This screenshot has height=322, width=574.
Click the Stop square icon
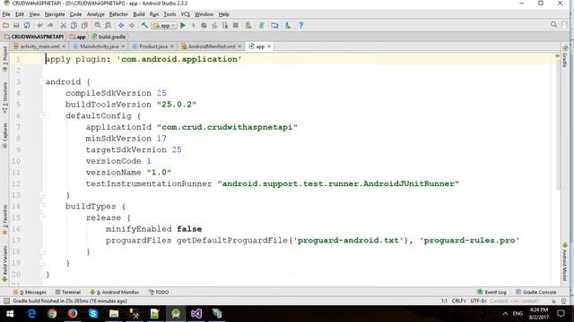point(236,25)
